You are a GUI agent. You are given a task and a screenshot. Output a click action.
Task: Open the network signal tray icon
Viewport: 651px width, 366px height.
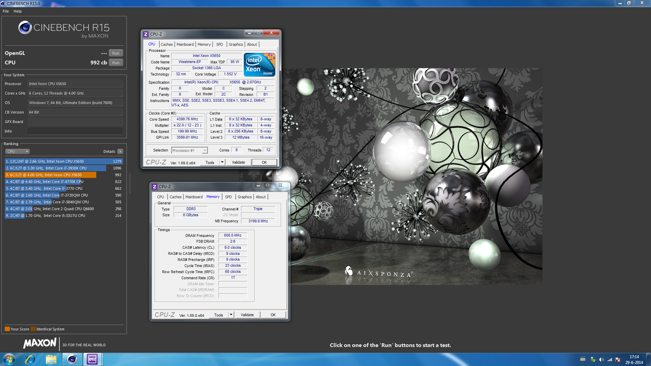[x=610, y=360]
